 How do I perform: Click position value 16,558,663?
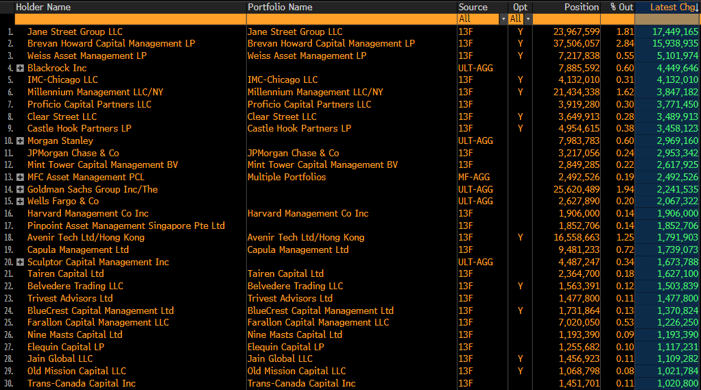[x=576, y=238]
